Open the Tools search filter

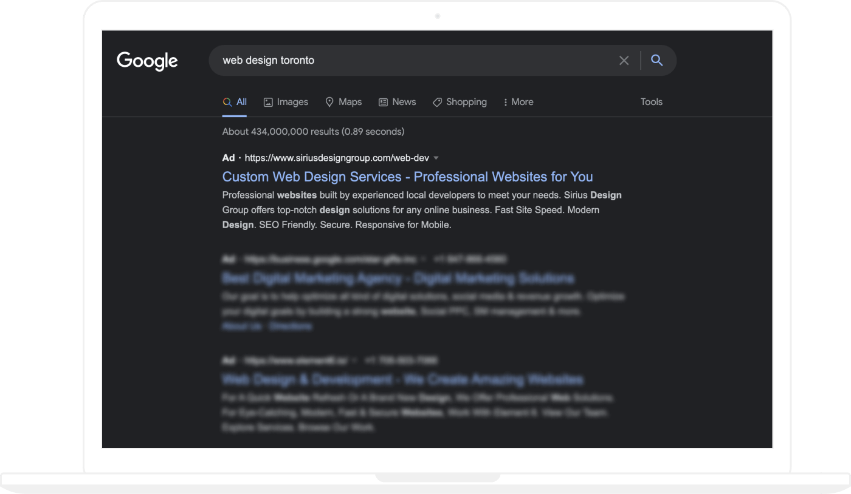click(x=651, y=102)
